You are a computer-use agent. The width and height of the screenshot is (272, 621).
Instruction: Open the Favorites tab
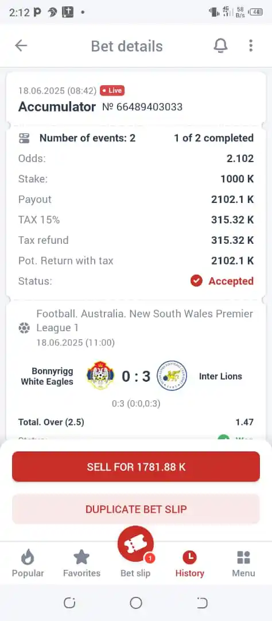pos(82,564)
